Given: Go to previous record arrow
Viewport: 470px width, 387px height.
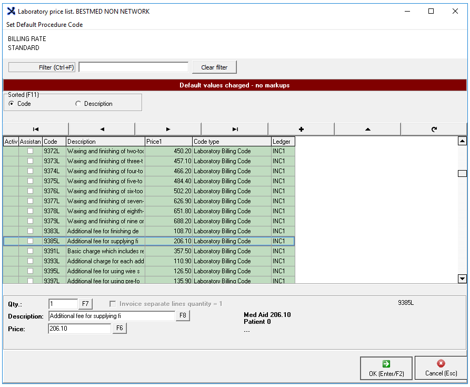Looking at the screenshot, I should pyautogui.click(x=102, y=129).
